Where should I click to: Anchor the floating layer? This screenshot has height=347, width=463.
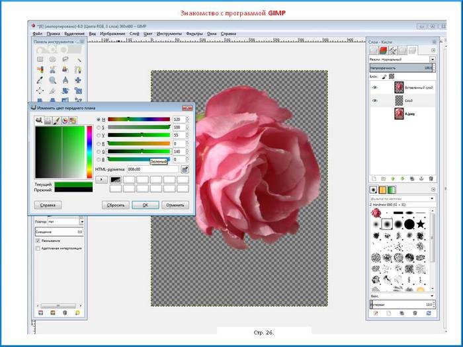coord(421,179)
